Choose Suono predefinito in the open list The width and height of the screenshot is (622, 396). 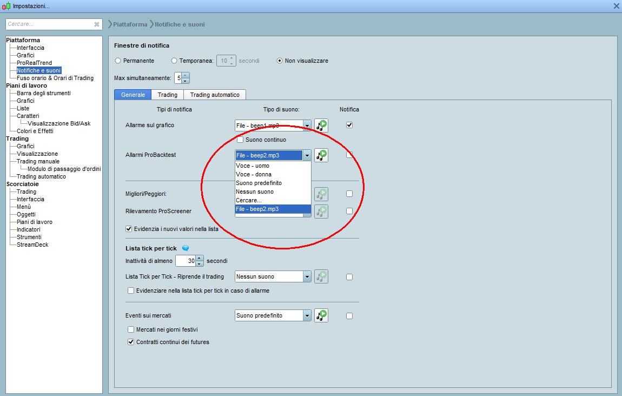click(273, 183)
